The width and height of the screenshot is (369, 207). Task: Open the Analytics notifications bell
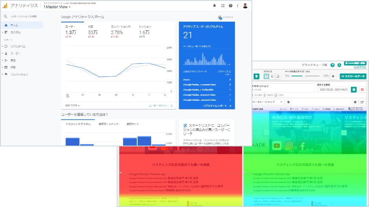(214, 6)
